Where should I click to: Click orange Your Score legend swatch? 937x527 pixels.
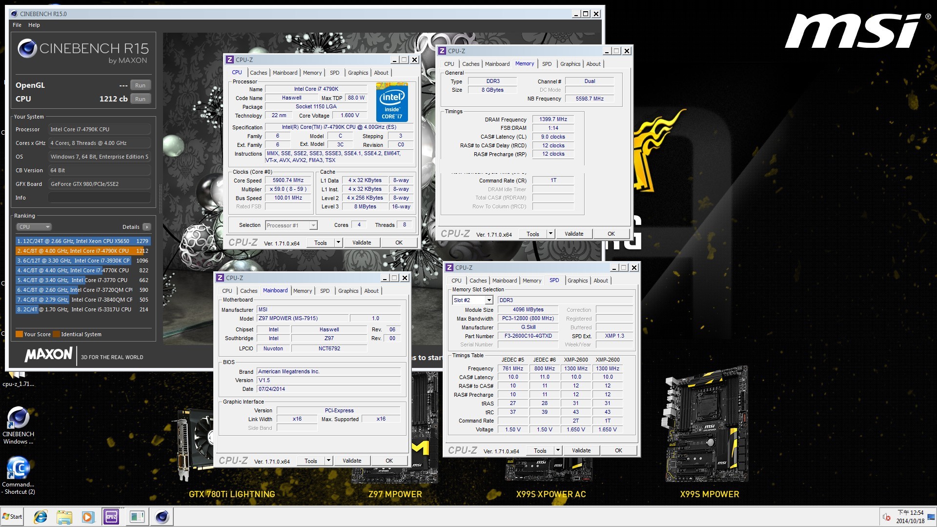tap(19, 334)
